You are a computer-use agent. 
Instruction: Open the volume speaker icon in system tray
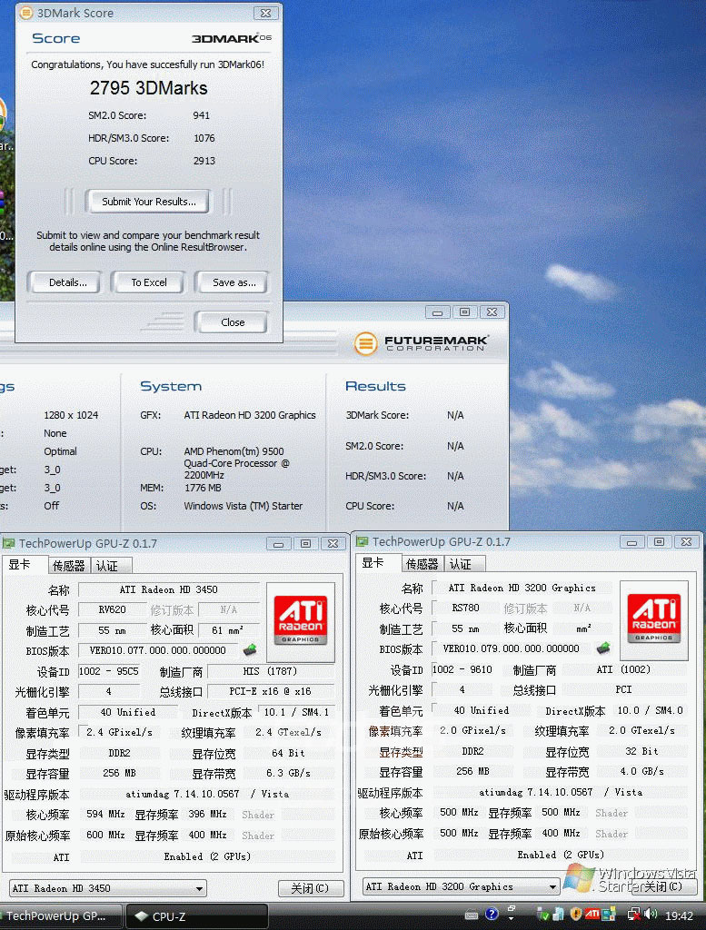tap(653, 915)
